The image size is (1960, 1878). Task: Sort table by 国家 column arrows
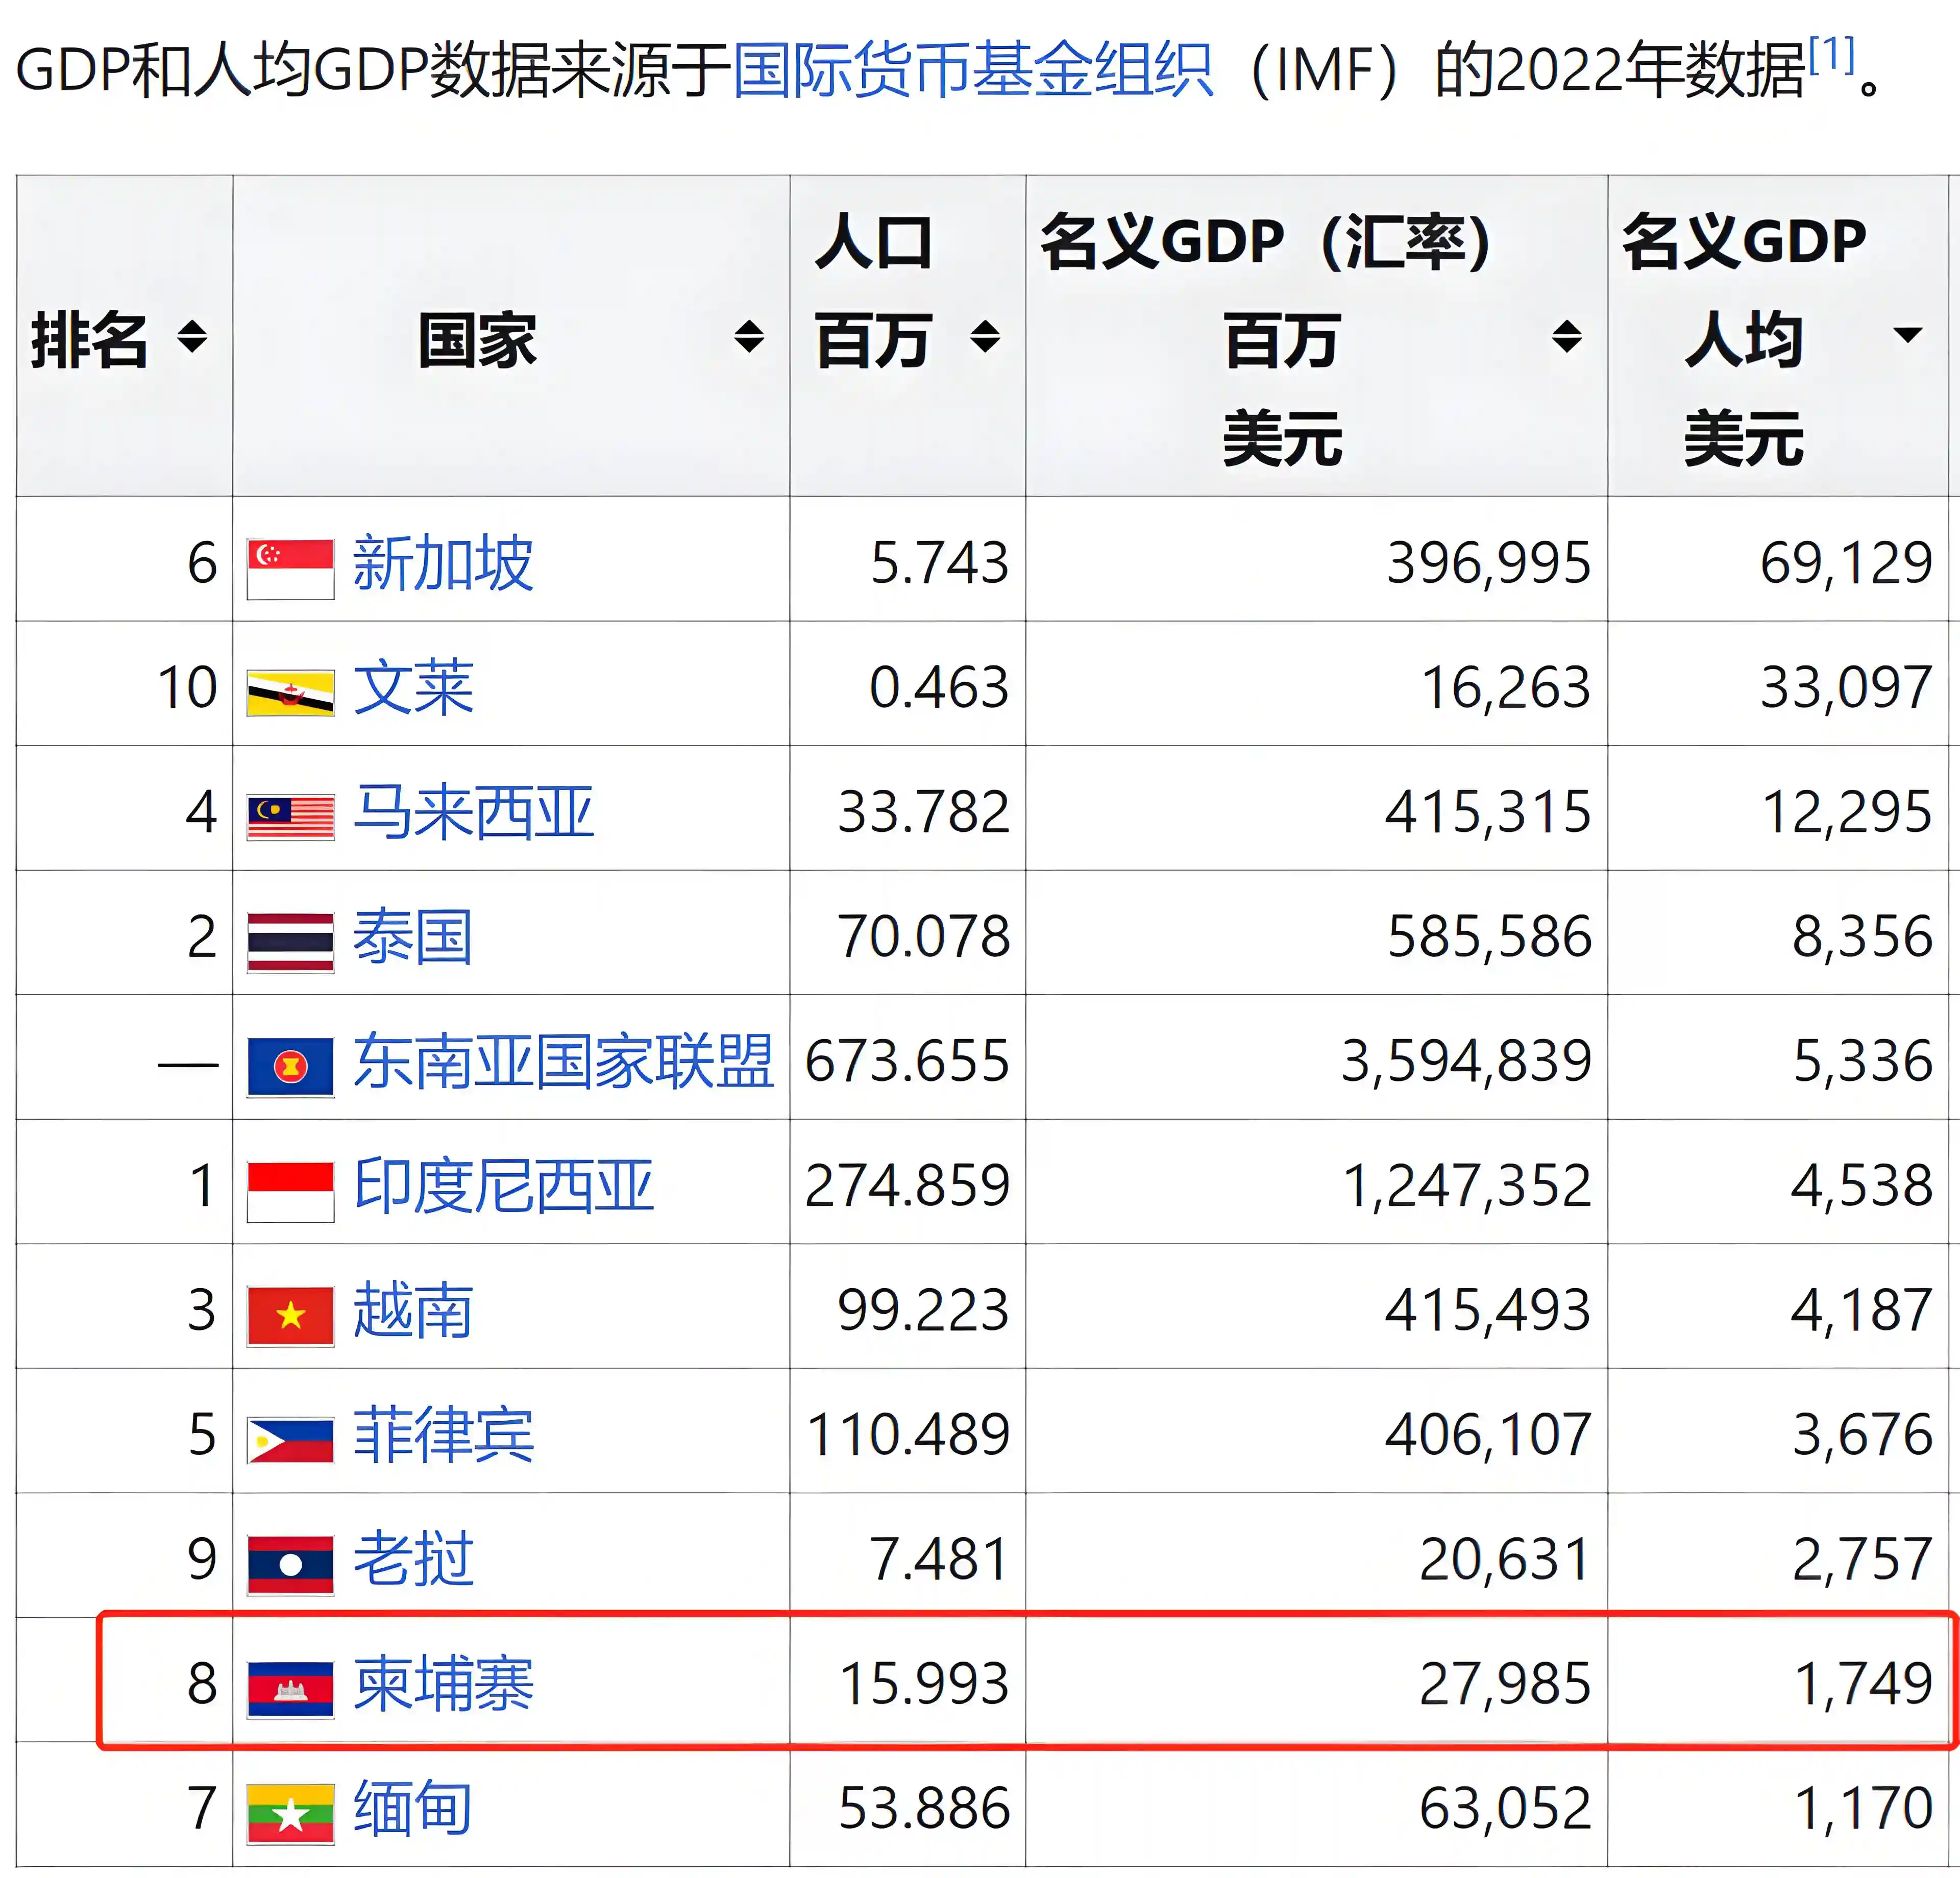748,336
